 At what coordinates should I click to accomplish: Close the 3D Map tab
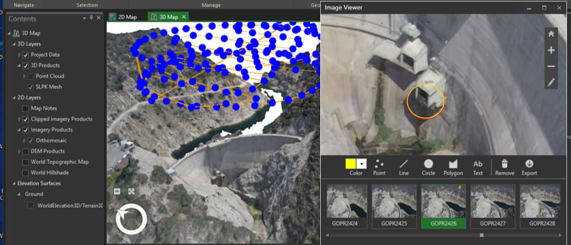pos(184,17)
